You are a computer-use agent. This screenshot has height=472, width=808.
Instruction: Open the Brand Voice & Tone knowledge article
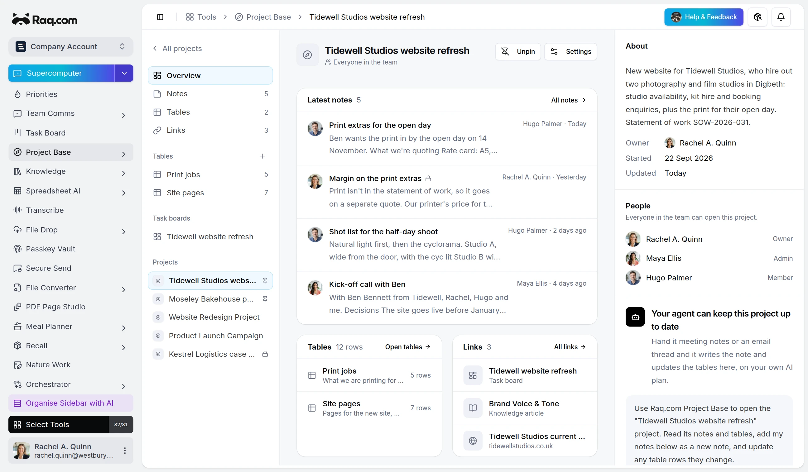pos(525,408)
